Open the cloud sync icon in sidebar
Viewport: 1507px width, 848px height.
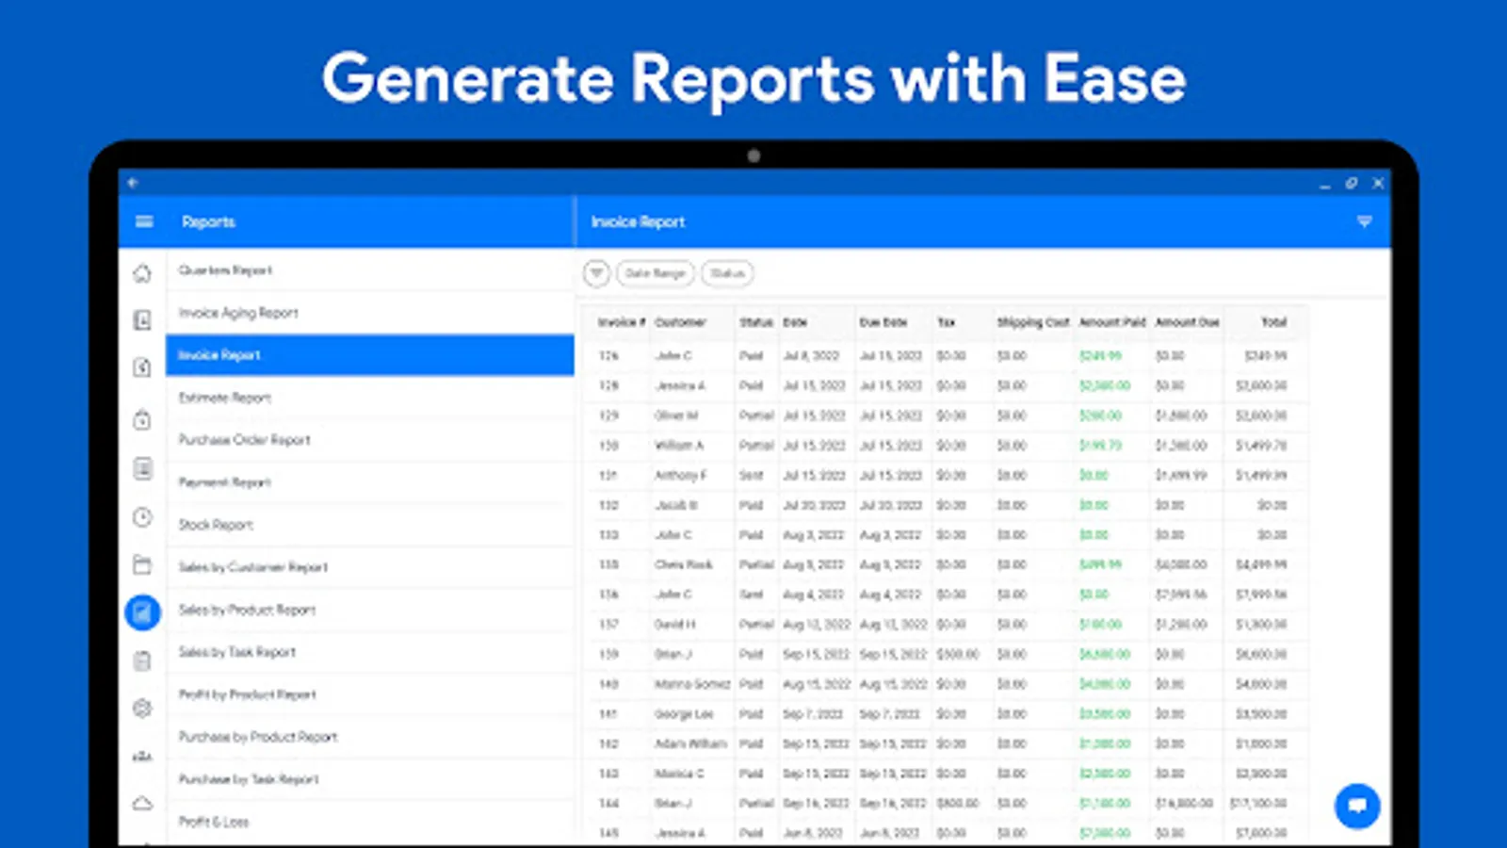[142, 804]
